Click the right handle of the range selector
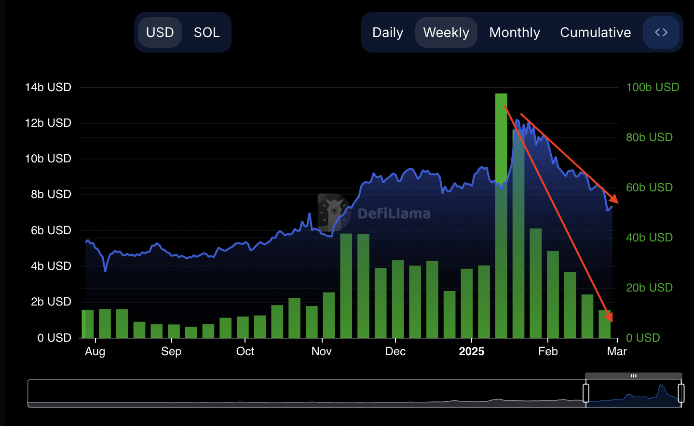 pyautogui.click(x=681, y=393)
